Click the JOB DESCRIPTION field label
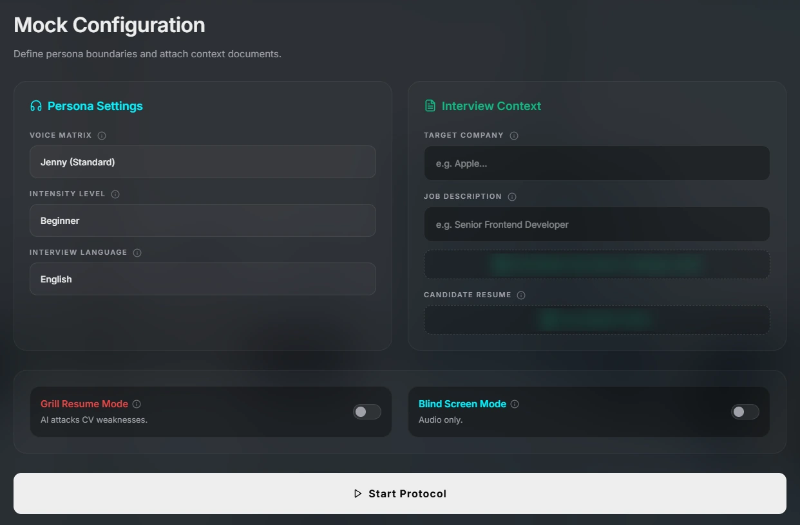 coord(462,197)
